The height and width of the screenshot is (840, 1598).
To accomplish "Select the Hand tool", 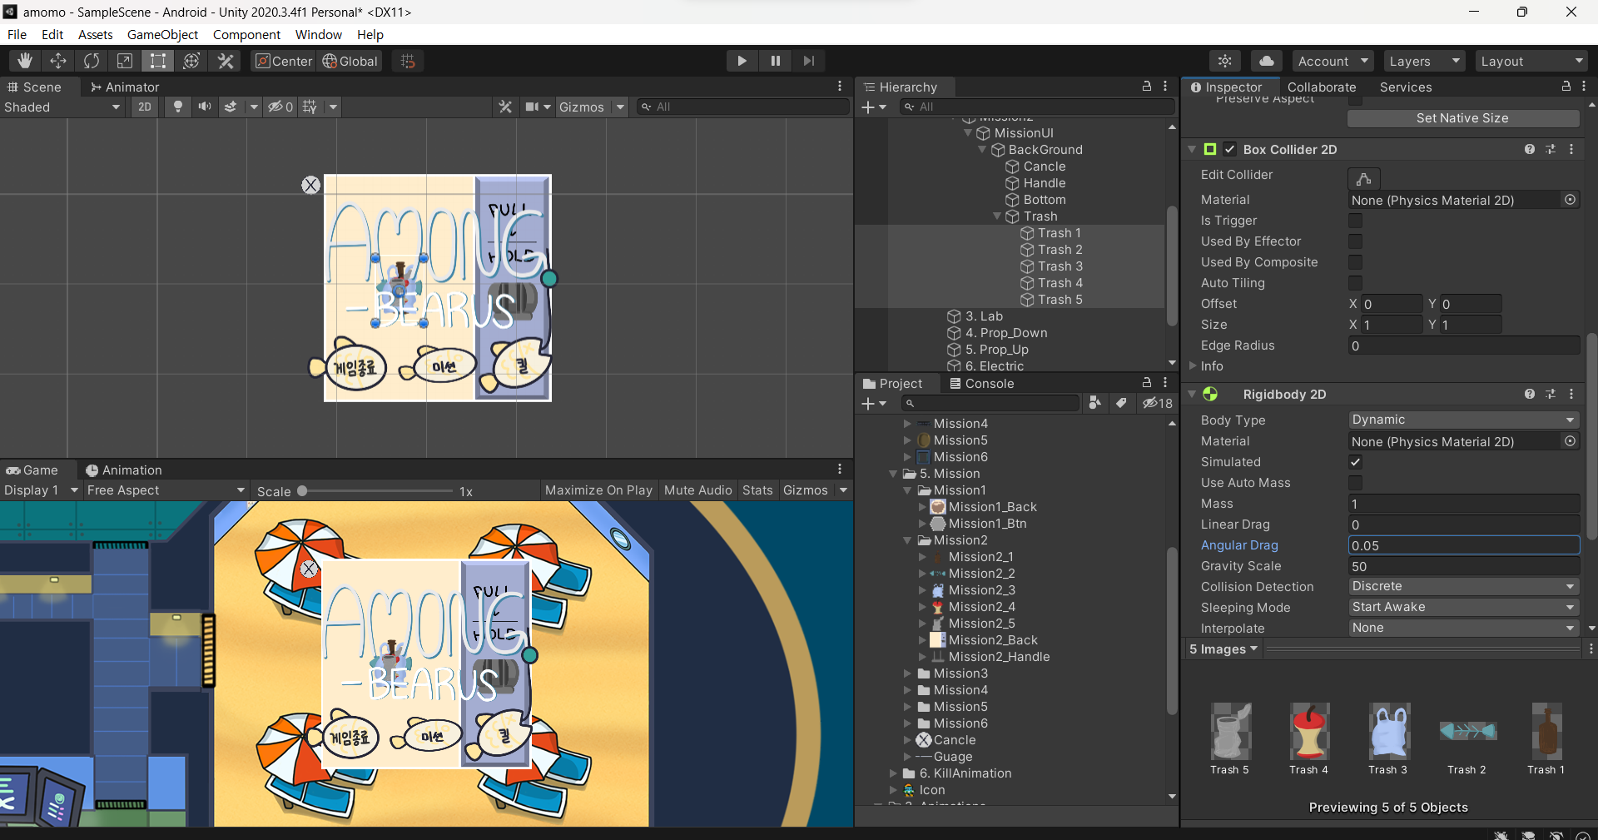I will pyautogui.click(x=25, y=61).
